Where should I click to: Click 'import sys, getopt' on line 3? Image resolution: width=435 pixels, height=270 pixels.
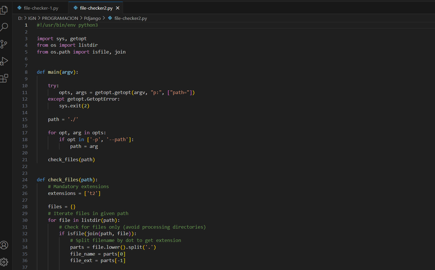point(62,39)
